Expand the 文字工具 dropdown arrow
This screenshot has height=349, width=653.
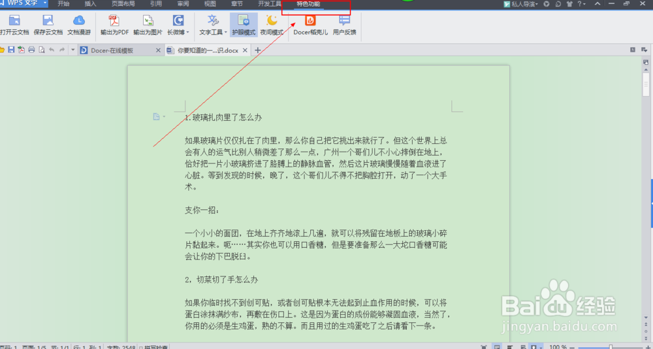coord(226,32)
